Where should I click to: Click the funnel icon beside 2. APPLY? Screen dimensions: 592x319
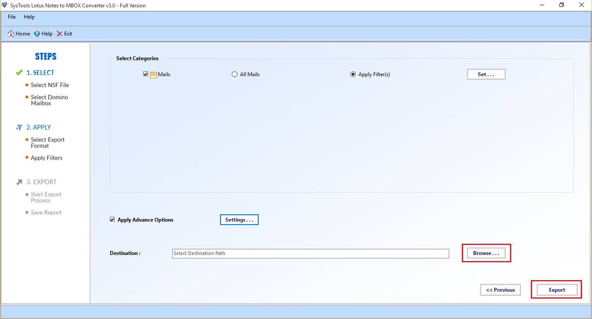pos(19,127)
